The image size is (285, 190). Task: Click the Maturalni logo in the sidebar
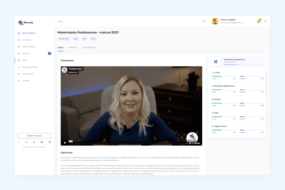25,22
